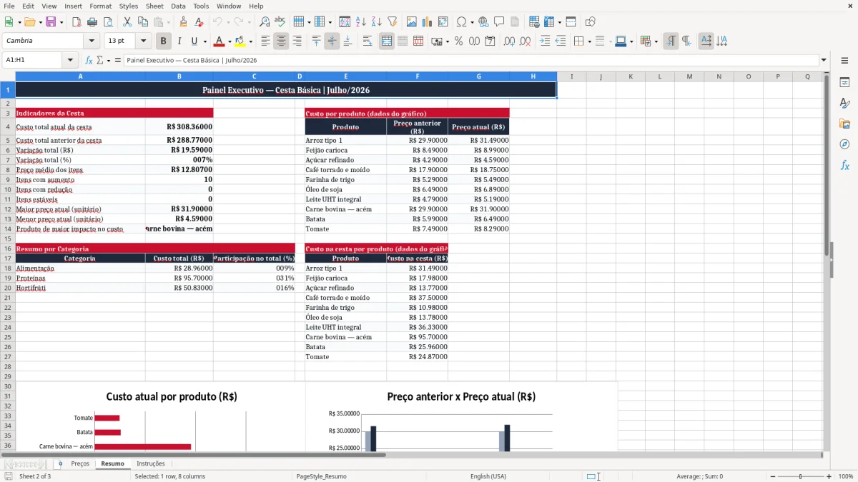The width and height of the screenshot is (858, 482).
Task: Open the Underline style dropdown arrow
Action: 204,41
